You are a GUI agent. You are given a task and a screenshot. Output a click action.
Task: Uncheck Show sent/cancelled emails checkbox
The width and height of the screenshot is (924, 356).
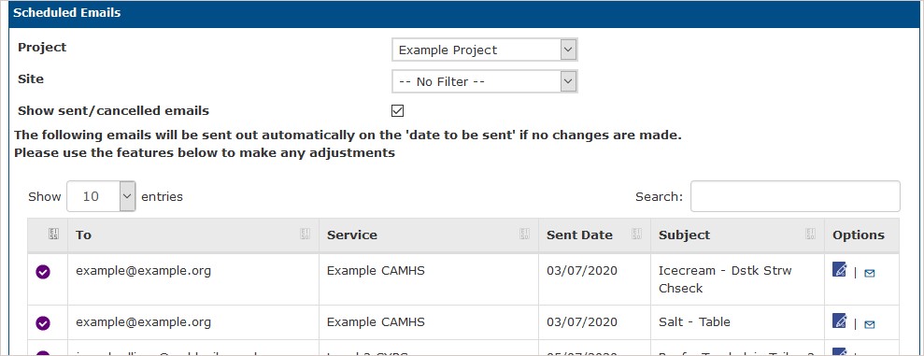(398, 111)
